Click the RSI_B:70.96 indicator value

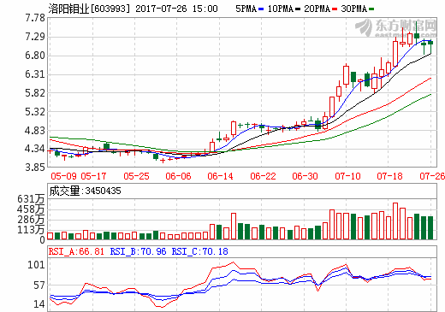point(138,251)
